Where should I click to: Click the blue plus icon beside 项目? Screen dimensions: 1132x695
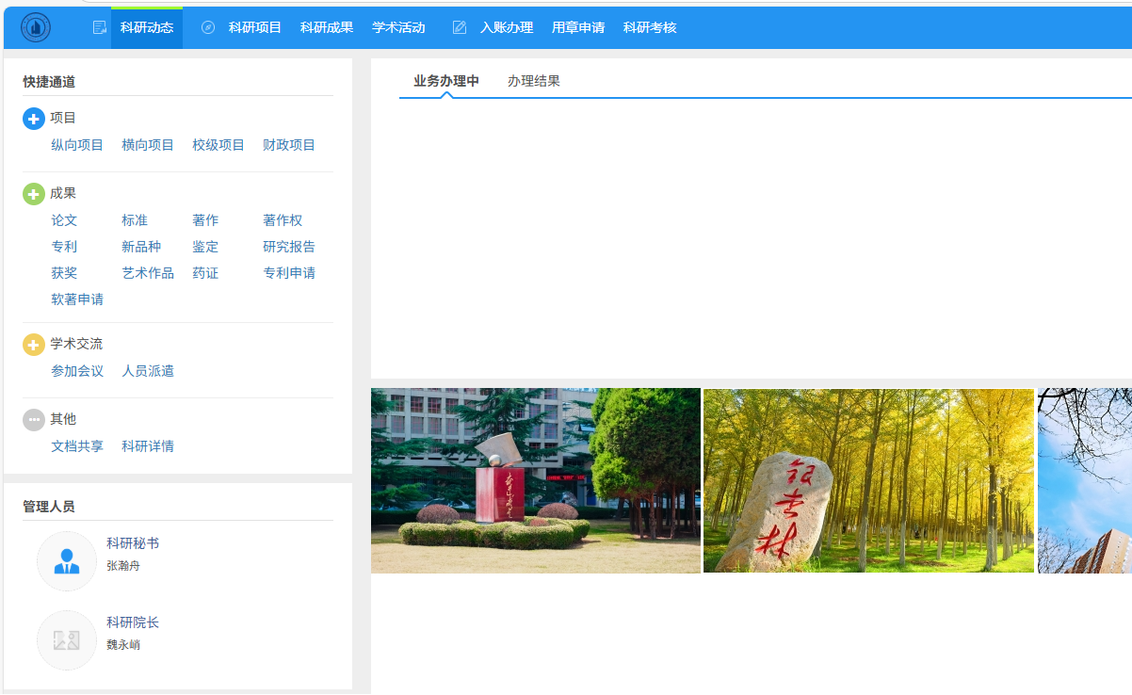34,119
